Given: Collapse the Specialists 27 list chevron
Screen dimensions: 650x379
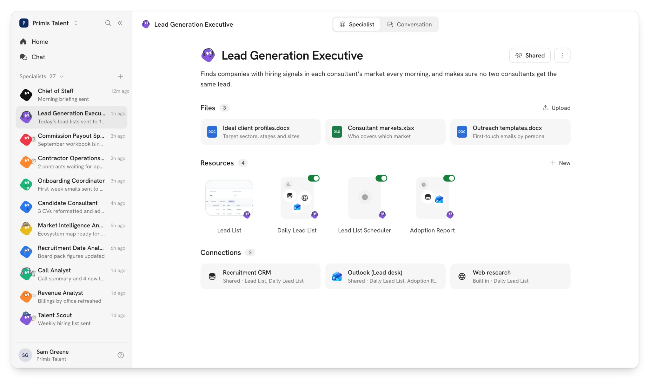Looking at the screenshot, I should point(62,76).
